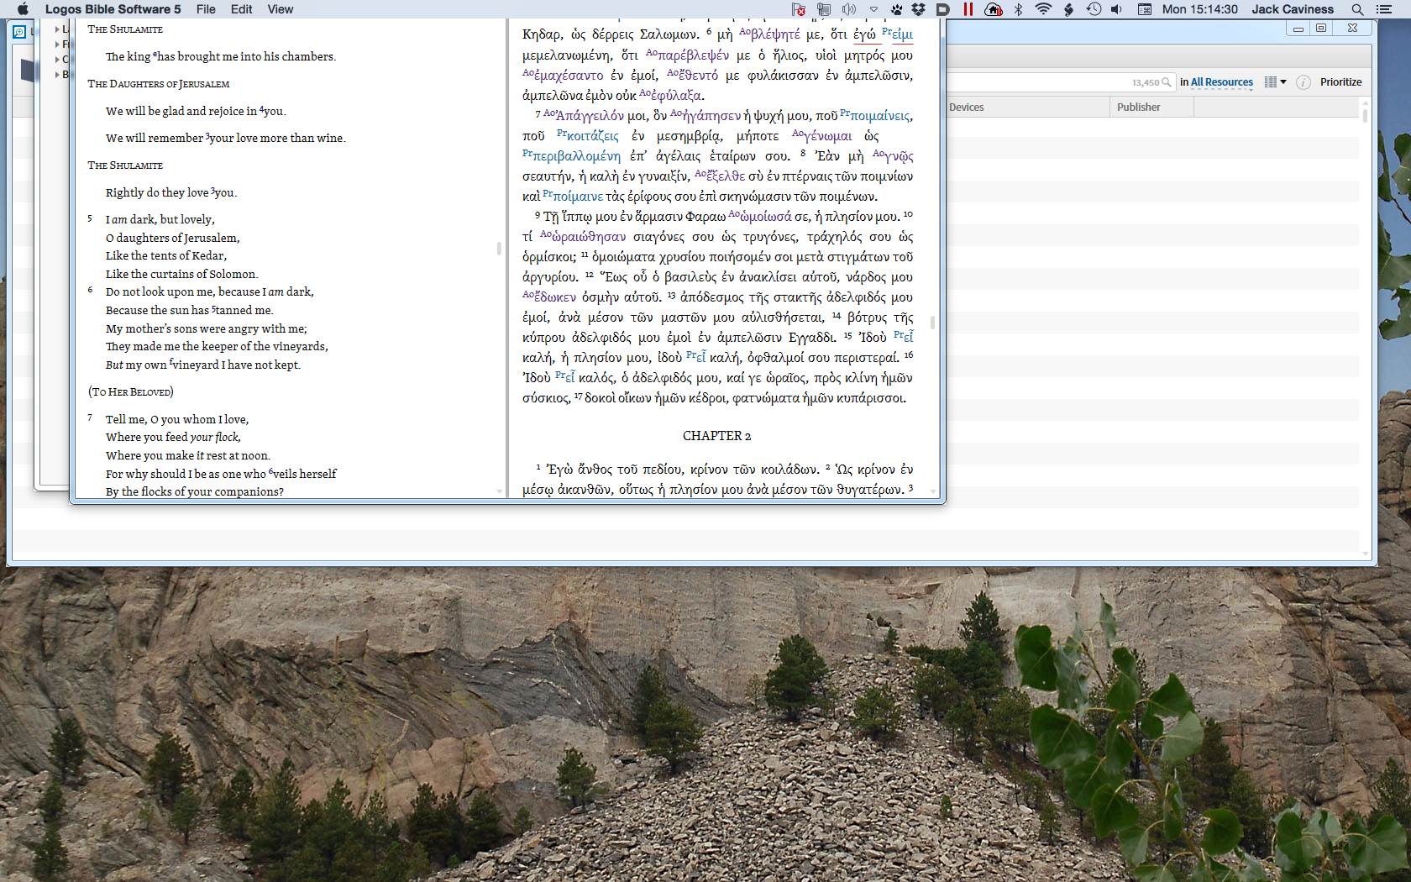
Task: Click footnote 4 before 'you.' in rejoice line
Action: (x=261, y=109)
